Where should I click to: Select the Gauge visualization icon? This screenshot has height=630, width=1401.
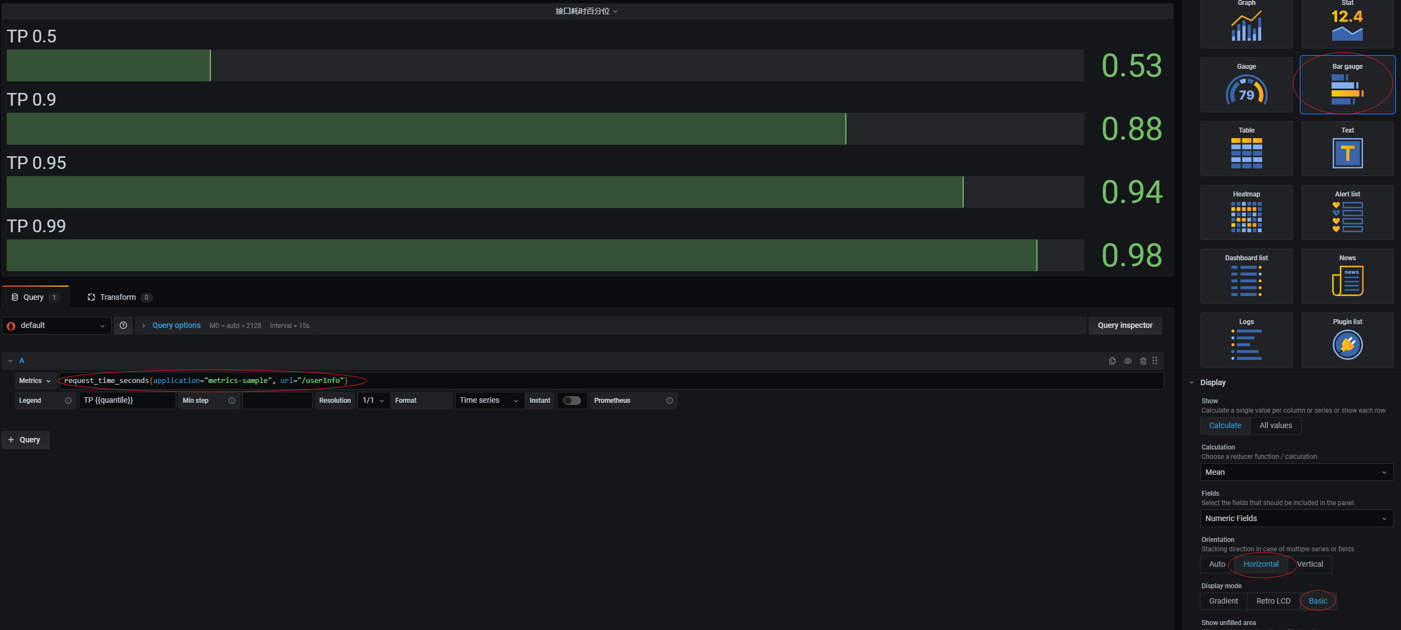click(x=1246, y=85)
